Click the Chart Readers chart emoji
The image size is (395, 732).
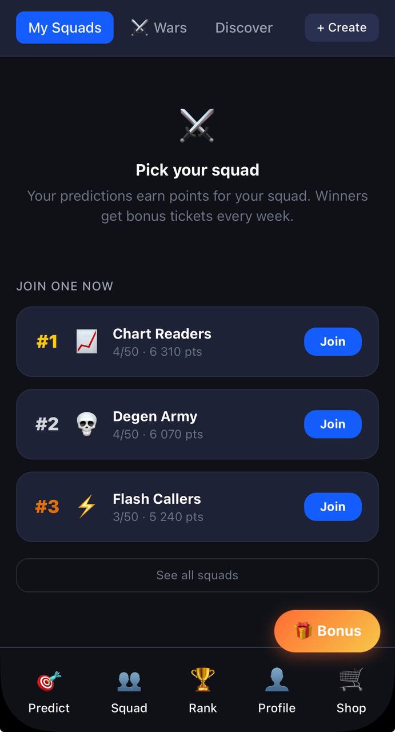tap(87, 341)
